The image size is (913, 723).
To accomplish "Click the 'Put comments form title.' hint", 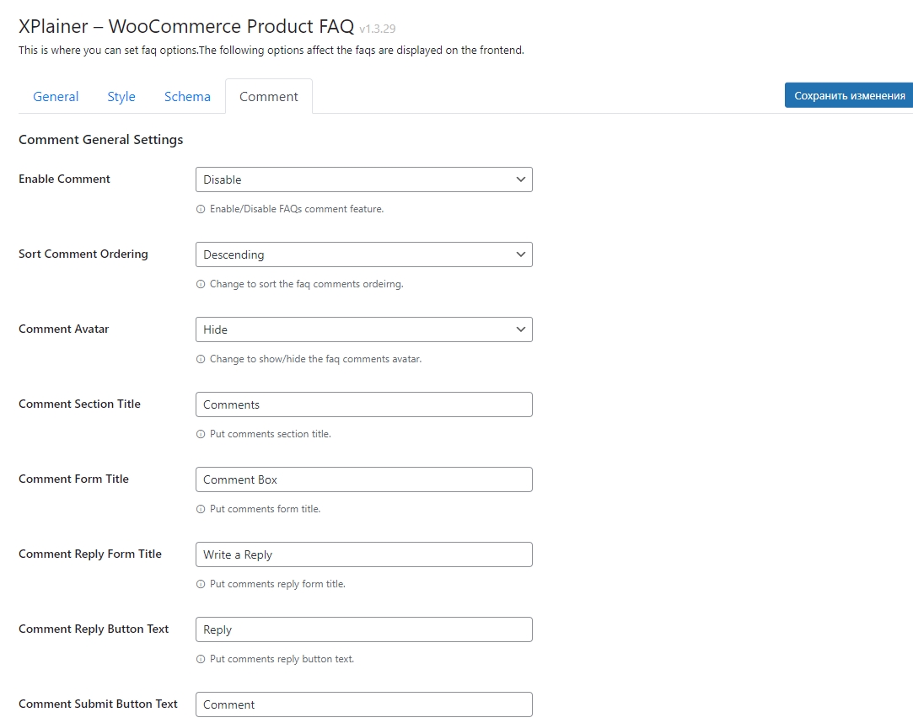I will 265,509.
